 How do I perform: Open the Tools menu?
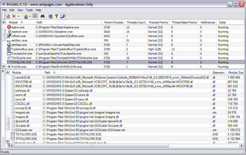[29, 10]
